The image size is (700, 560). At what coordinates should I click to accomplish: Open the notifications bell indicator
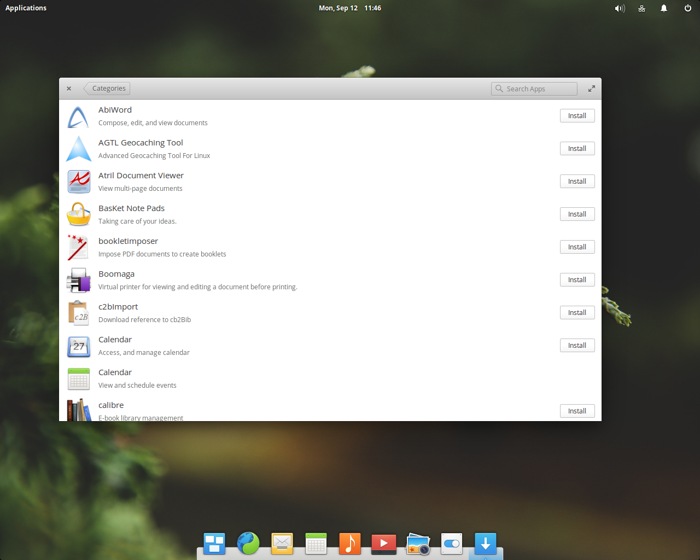(663, 8)
